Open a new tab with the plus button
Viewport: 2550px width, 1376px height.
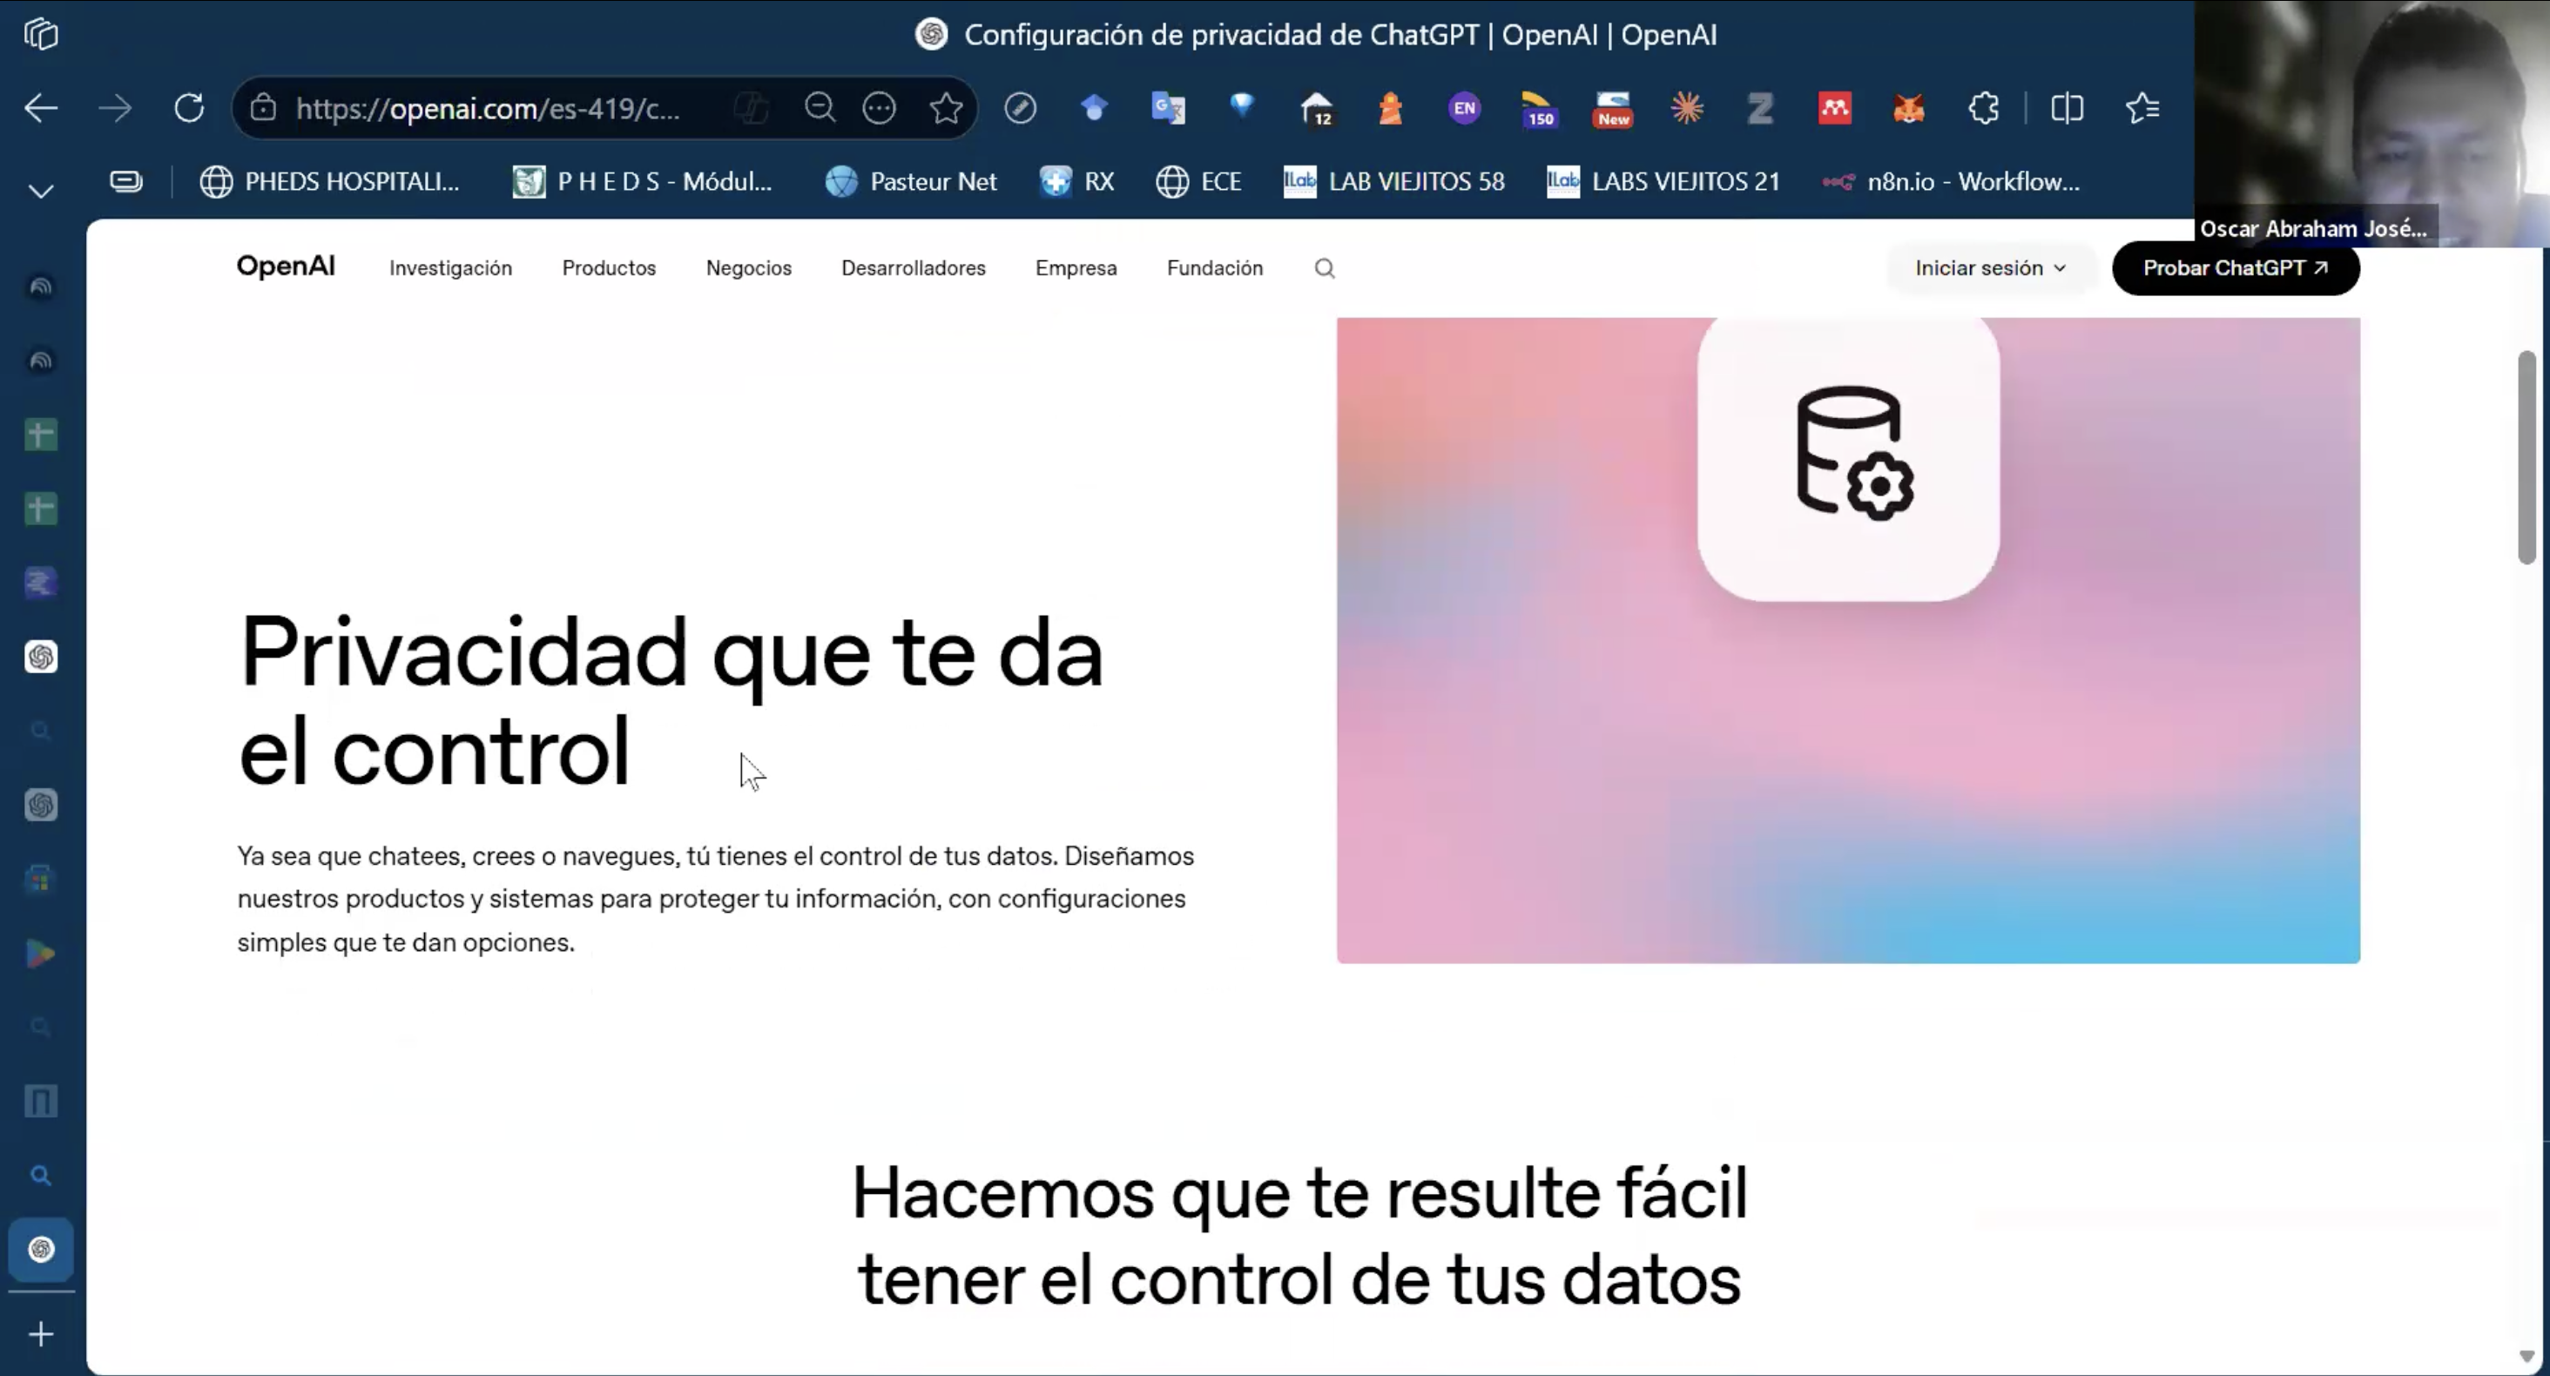[41, 1334]
